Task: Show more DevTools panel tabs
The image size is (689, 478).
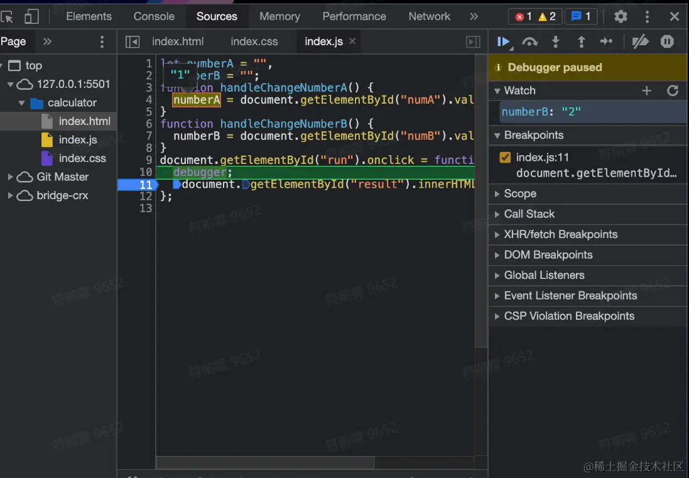Action: (474, 17)
